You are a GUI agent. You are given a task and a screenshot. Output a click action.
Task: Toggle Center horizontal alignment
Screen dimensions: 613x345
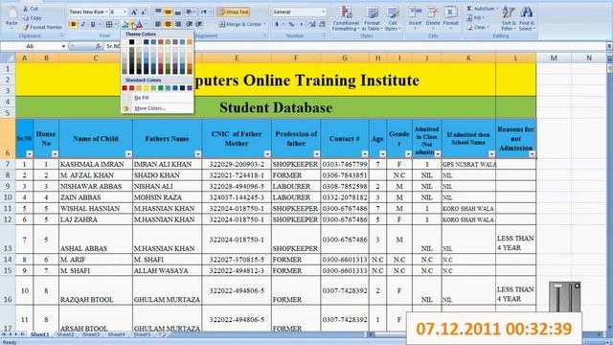(169, 24)
